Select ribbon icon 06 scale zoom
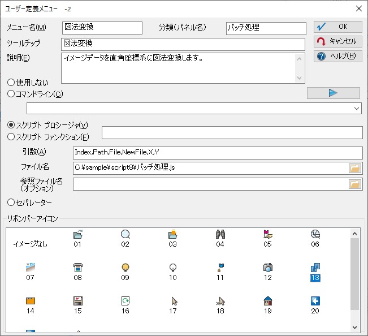The image size is (368, 336). 315,238
